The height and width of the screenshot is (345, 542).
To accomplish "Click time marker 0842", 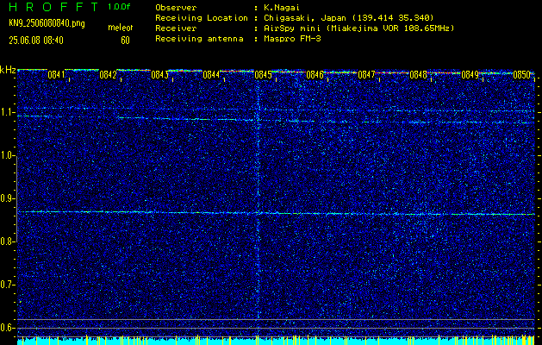I will [x=108, y=75].
